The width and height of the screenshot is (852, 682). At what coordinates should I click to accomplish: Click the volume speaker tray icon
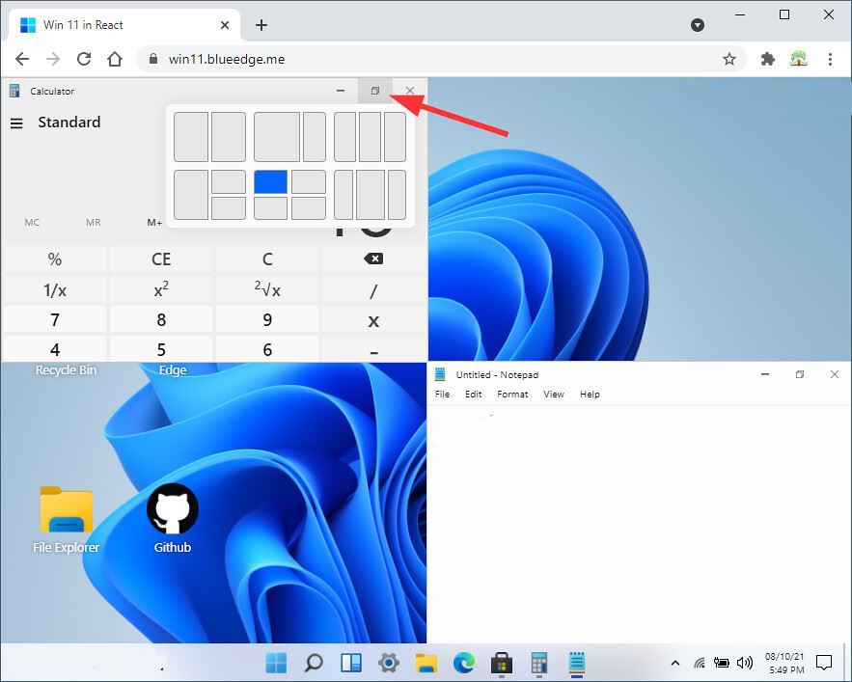[745, 663]
